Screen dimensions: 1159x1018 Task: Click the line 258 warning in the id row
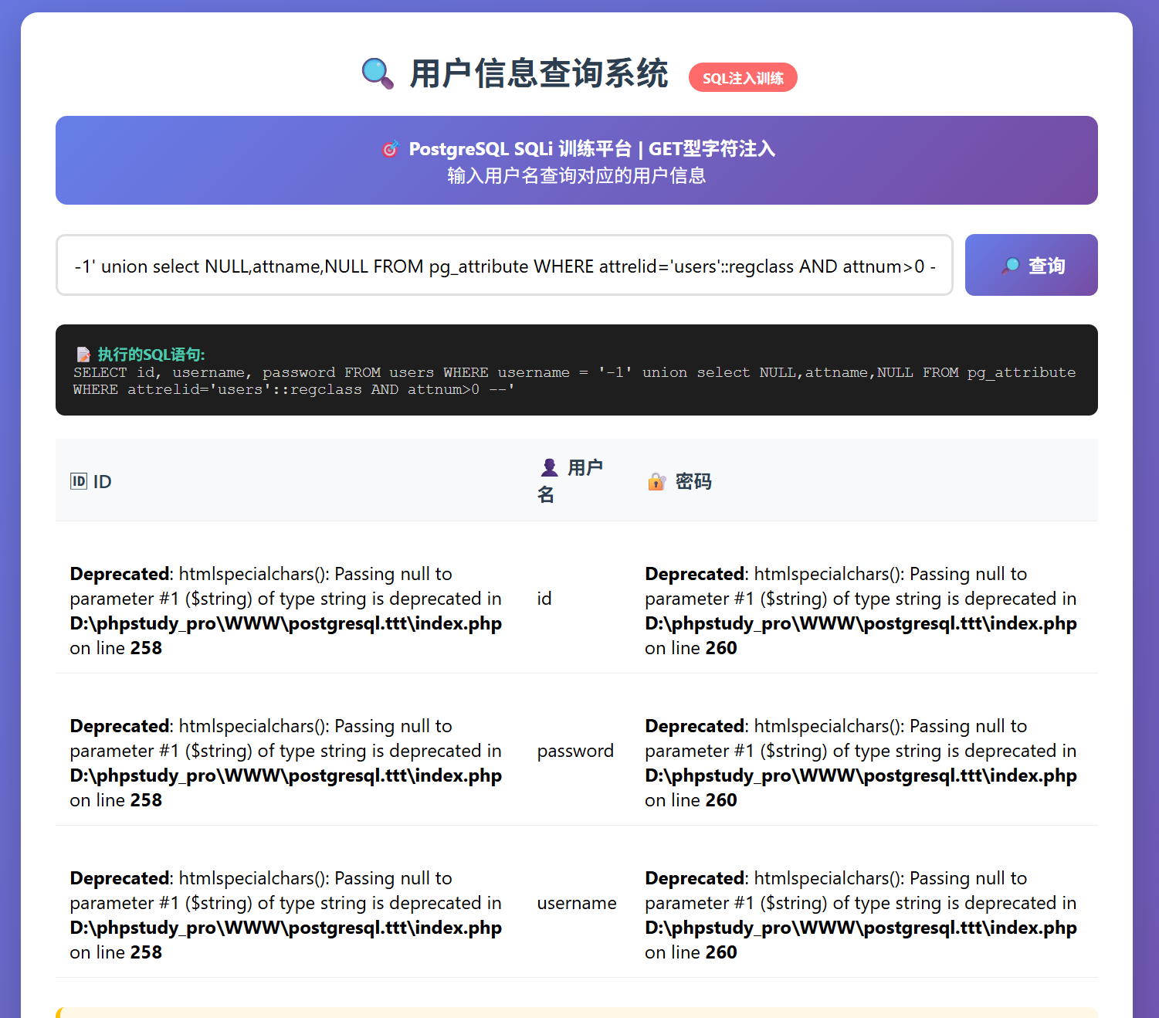coord(286,611)
